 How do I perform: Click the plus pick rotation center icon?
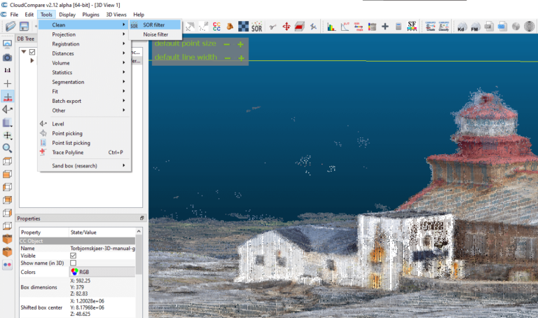point(7,83)
